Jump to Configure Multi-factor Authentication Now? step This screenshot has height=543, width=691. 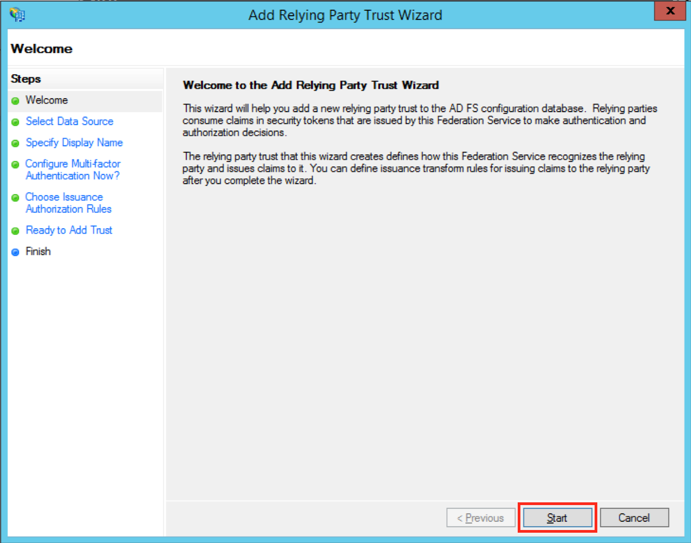(73, 170)
